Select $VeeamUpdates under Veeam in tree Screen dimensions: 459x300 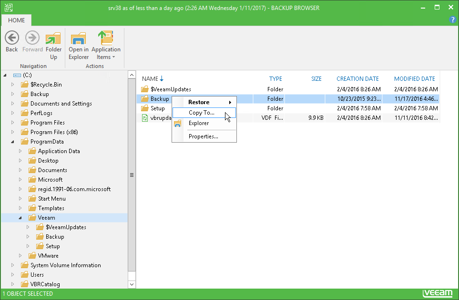point(66,227)
